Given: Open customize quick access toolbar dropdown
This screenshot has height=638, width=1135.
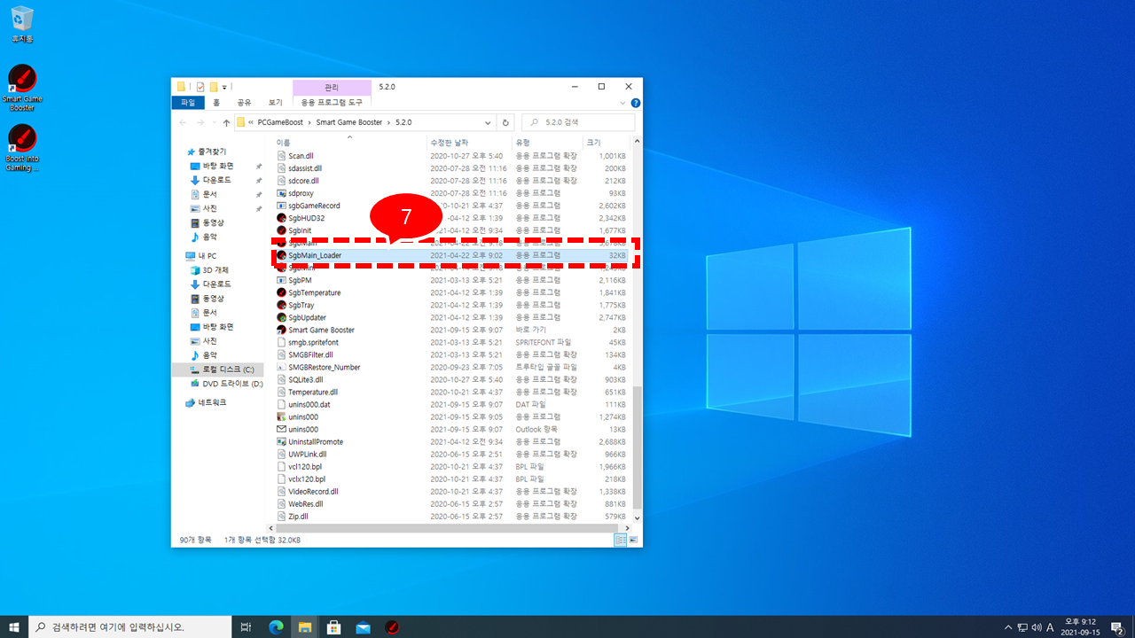Looking at the screenshot, I should click(225, 87).
